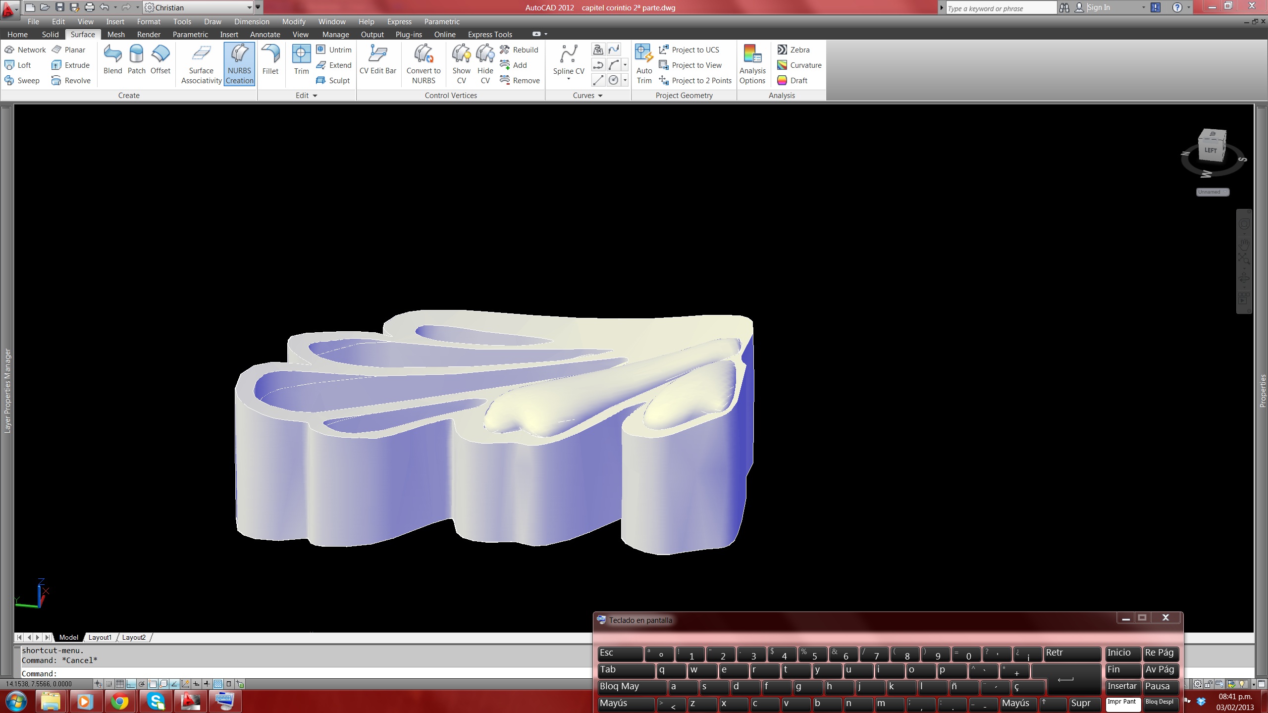
Task: Click the search keyword input field
Action: click(1000, 8)
